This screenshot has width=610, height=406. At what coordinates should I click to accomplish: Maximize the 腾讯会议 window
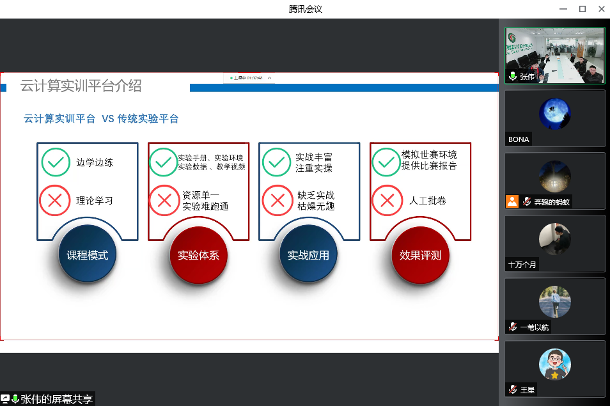582,9
